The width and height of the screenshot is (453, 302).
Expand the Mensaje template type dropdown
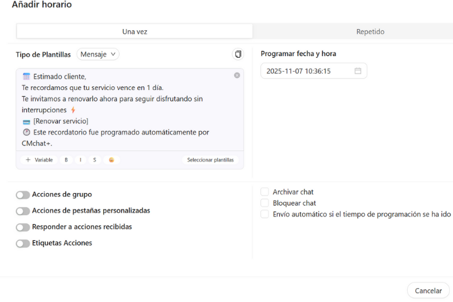click(x=98, y=55)
